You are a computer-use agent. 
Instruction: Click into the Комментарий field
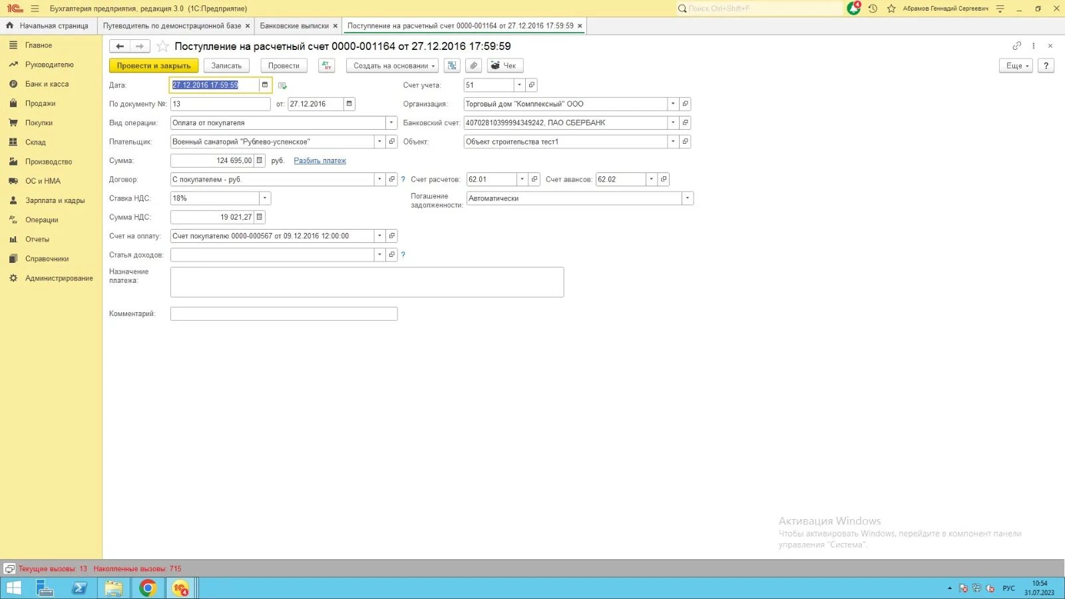coord(284,313)
